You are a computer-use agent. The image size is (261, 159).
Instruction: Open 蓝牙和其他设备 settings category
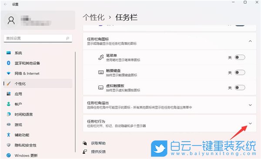(38, 63)
